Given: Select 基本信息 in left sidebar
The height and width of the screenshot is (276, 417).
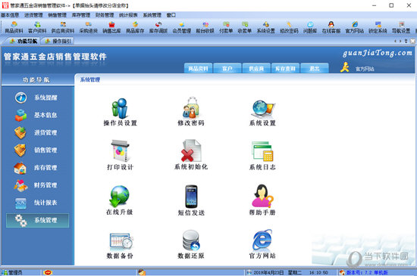Looking at the screenshot, I should point(37,115).
